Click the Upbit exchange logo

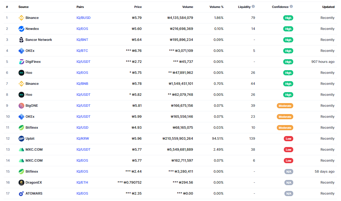tap(21, 139)
